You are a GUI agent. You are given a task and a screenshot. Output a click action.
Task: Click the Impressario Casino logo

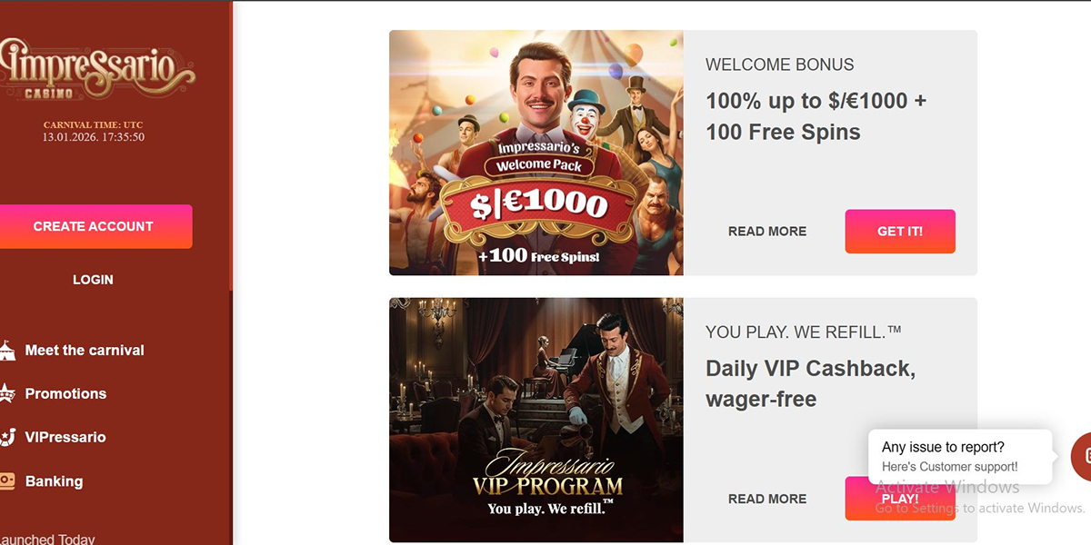[x=97, y=69]
